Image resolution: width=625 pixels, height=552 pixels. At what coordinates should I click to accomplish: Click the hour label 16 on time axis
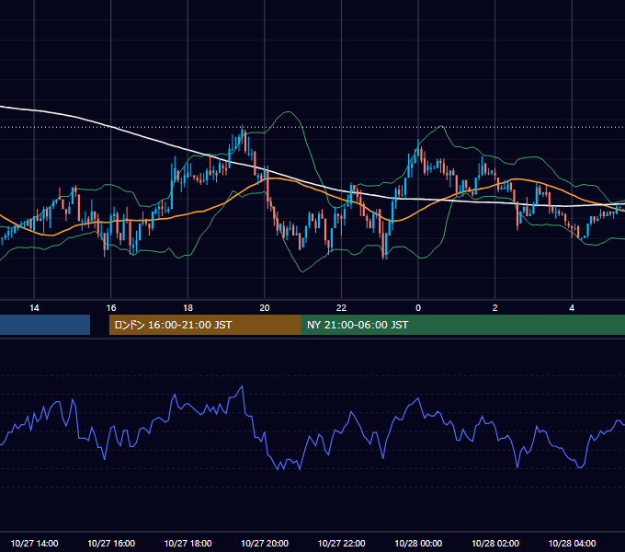(x=111, y=308)
